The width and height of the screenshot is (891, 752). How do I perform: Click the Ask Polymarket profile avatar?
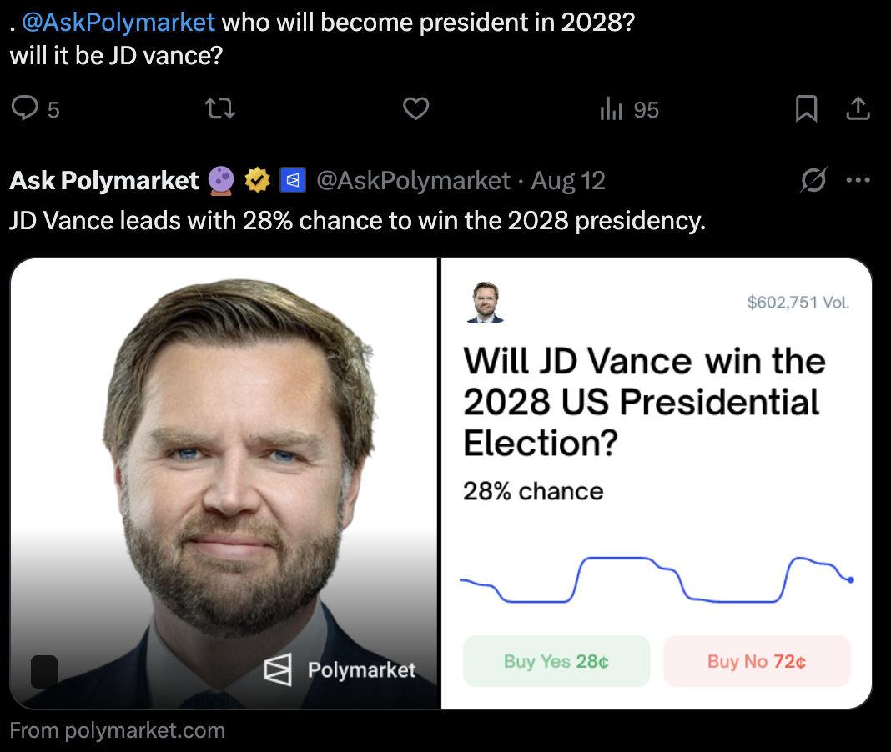[485, 302]
